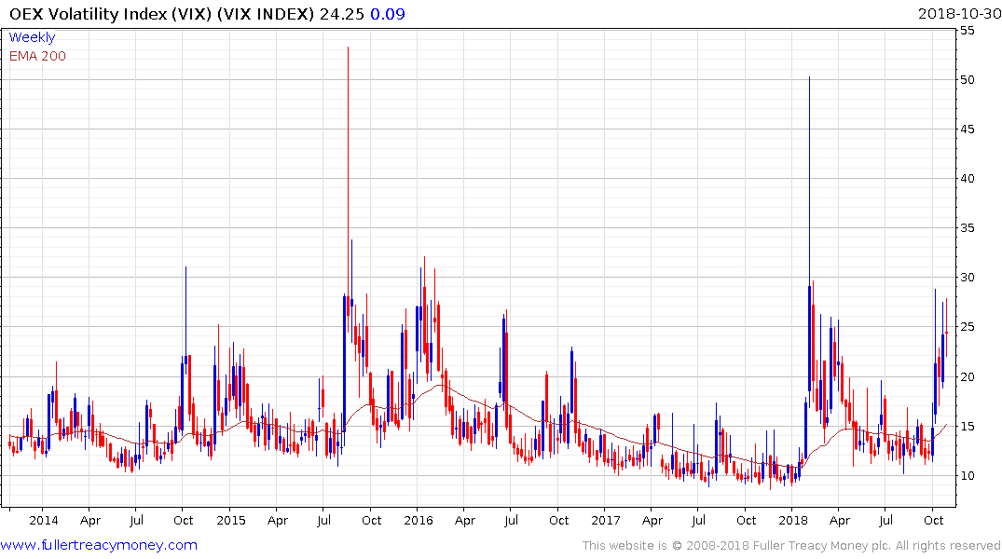Click the 2018 x-axis label
This screenshot has width=1002, height=559.
(x=793, y=520)
